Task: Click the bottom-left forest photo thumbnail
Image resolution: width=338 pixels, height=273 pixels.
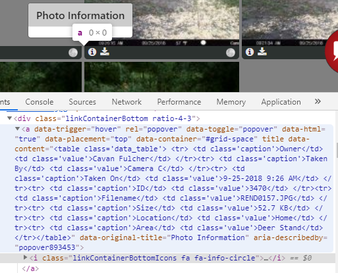Action: click(x=41, y=77)
